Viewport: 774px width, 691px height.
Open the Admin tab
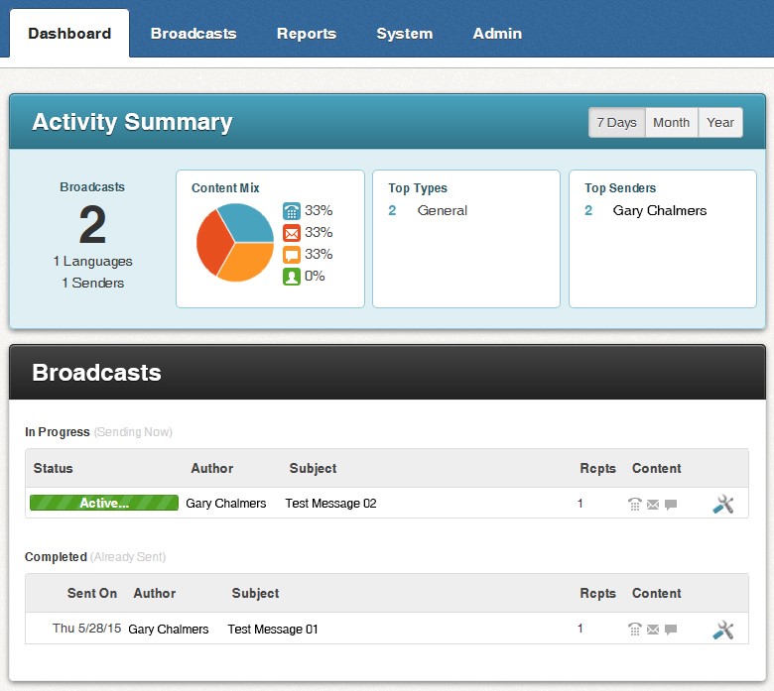[497, 34]
